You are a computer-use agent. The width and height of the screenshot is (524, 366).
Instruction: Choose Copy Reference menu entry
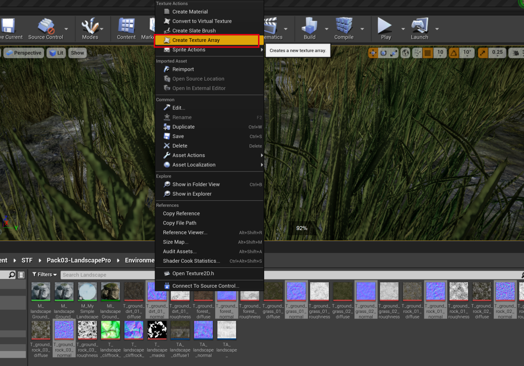coord(210,213)
